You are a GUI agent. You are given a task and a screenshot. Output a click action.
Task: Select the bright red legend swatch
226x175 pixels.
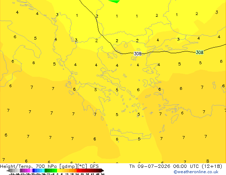pyautogui.click(x=78, y=170)
